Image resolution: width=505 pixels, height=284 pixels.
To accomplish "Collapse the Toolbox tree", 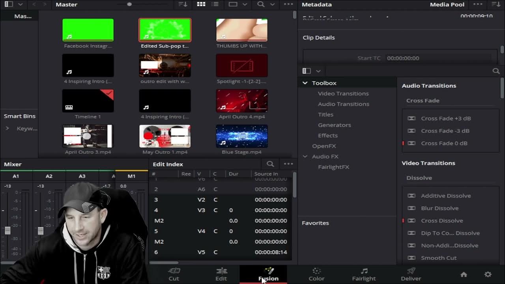I will pyautogui.click(x=305, y=83).
